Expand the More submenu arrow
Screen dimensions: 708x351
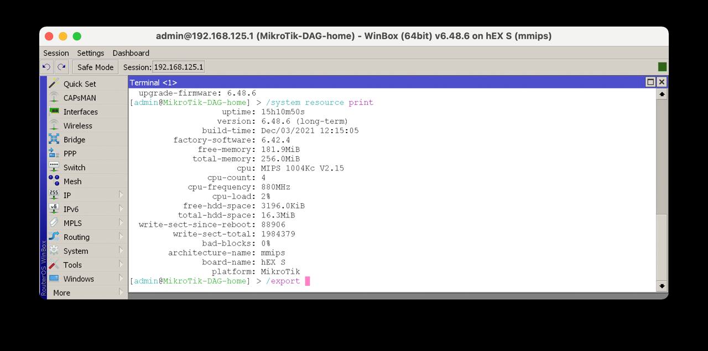click(121, 292)
